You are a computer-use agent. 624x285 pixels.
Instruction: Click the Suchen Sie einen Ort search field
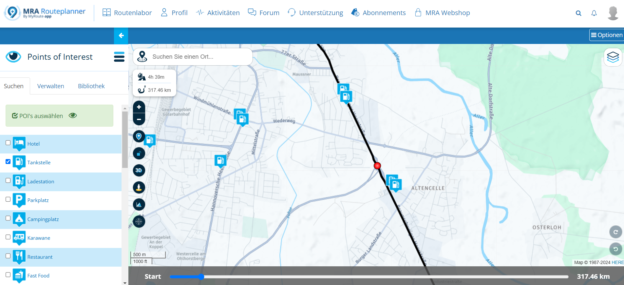[197, 57]
